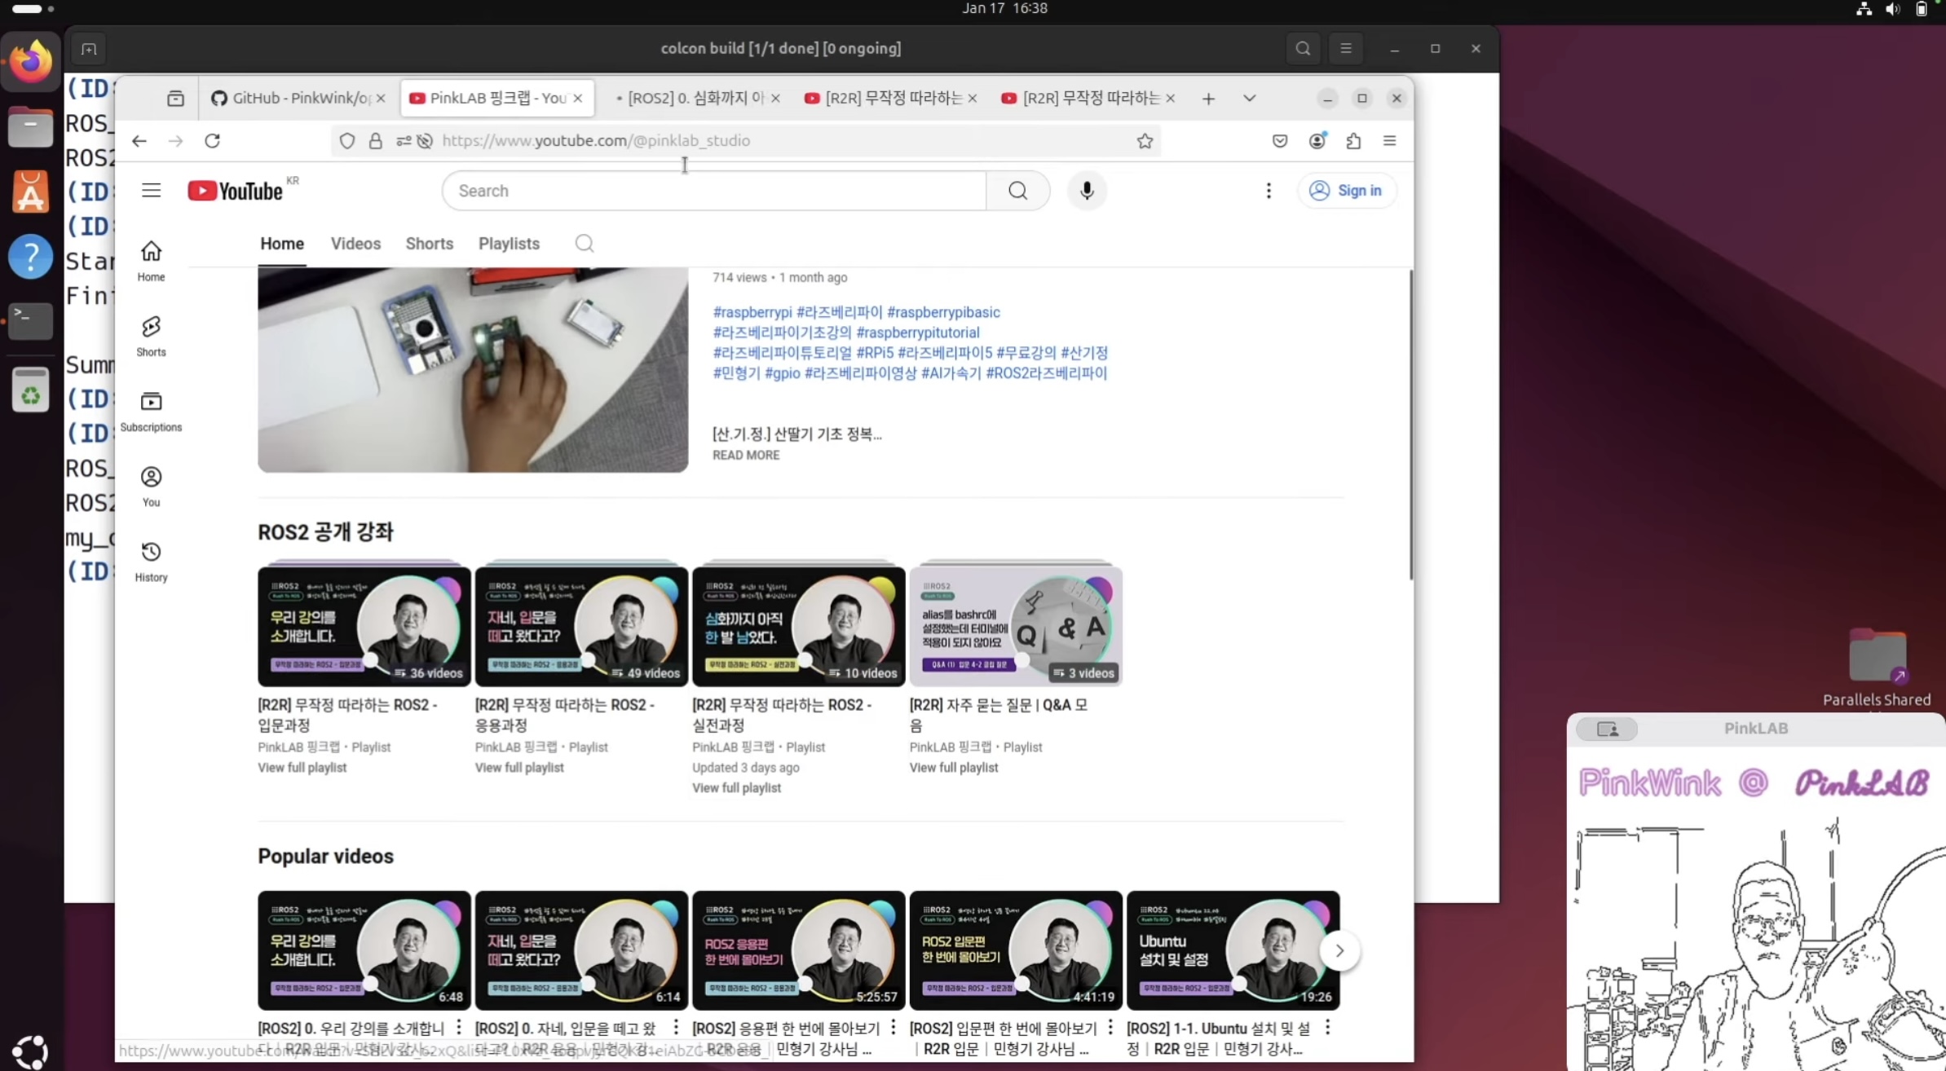This screenshot has width=1946, height=1071.
Task: Expand the list all tabs chevron
Action: (1249, 99)
